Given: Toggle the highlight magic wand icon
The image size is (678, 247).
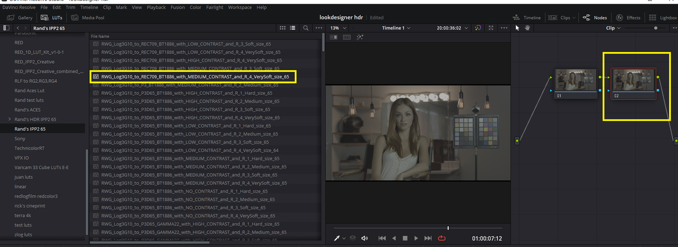Looking at the screenshot, I should click(x=360, y=37).
